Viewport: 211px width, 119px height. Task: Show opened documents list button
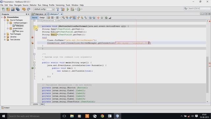(206, 14)
